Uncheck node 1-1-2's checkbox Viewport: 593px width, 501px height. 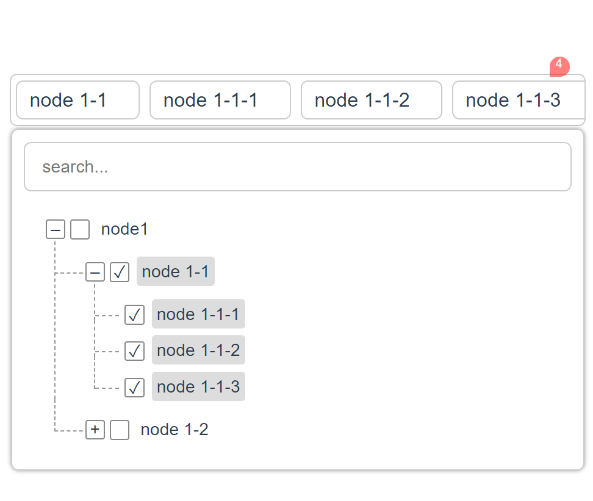coord(134,351)
